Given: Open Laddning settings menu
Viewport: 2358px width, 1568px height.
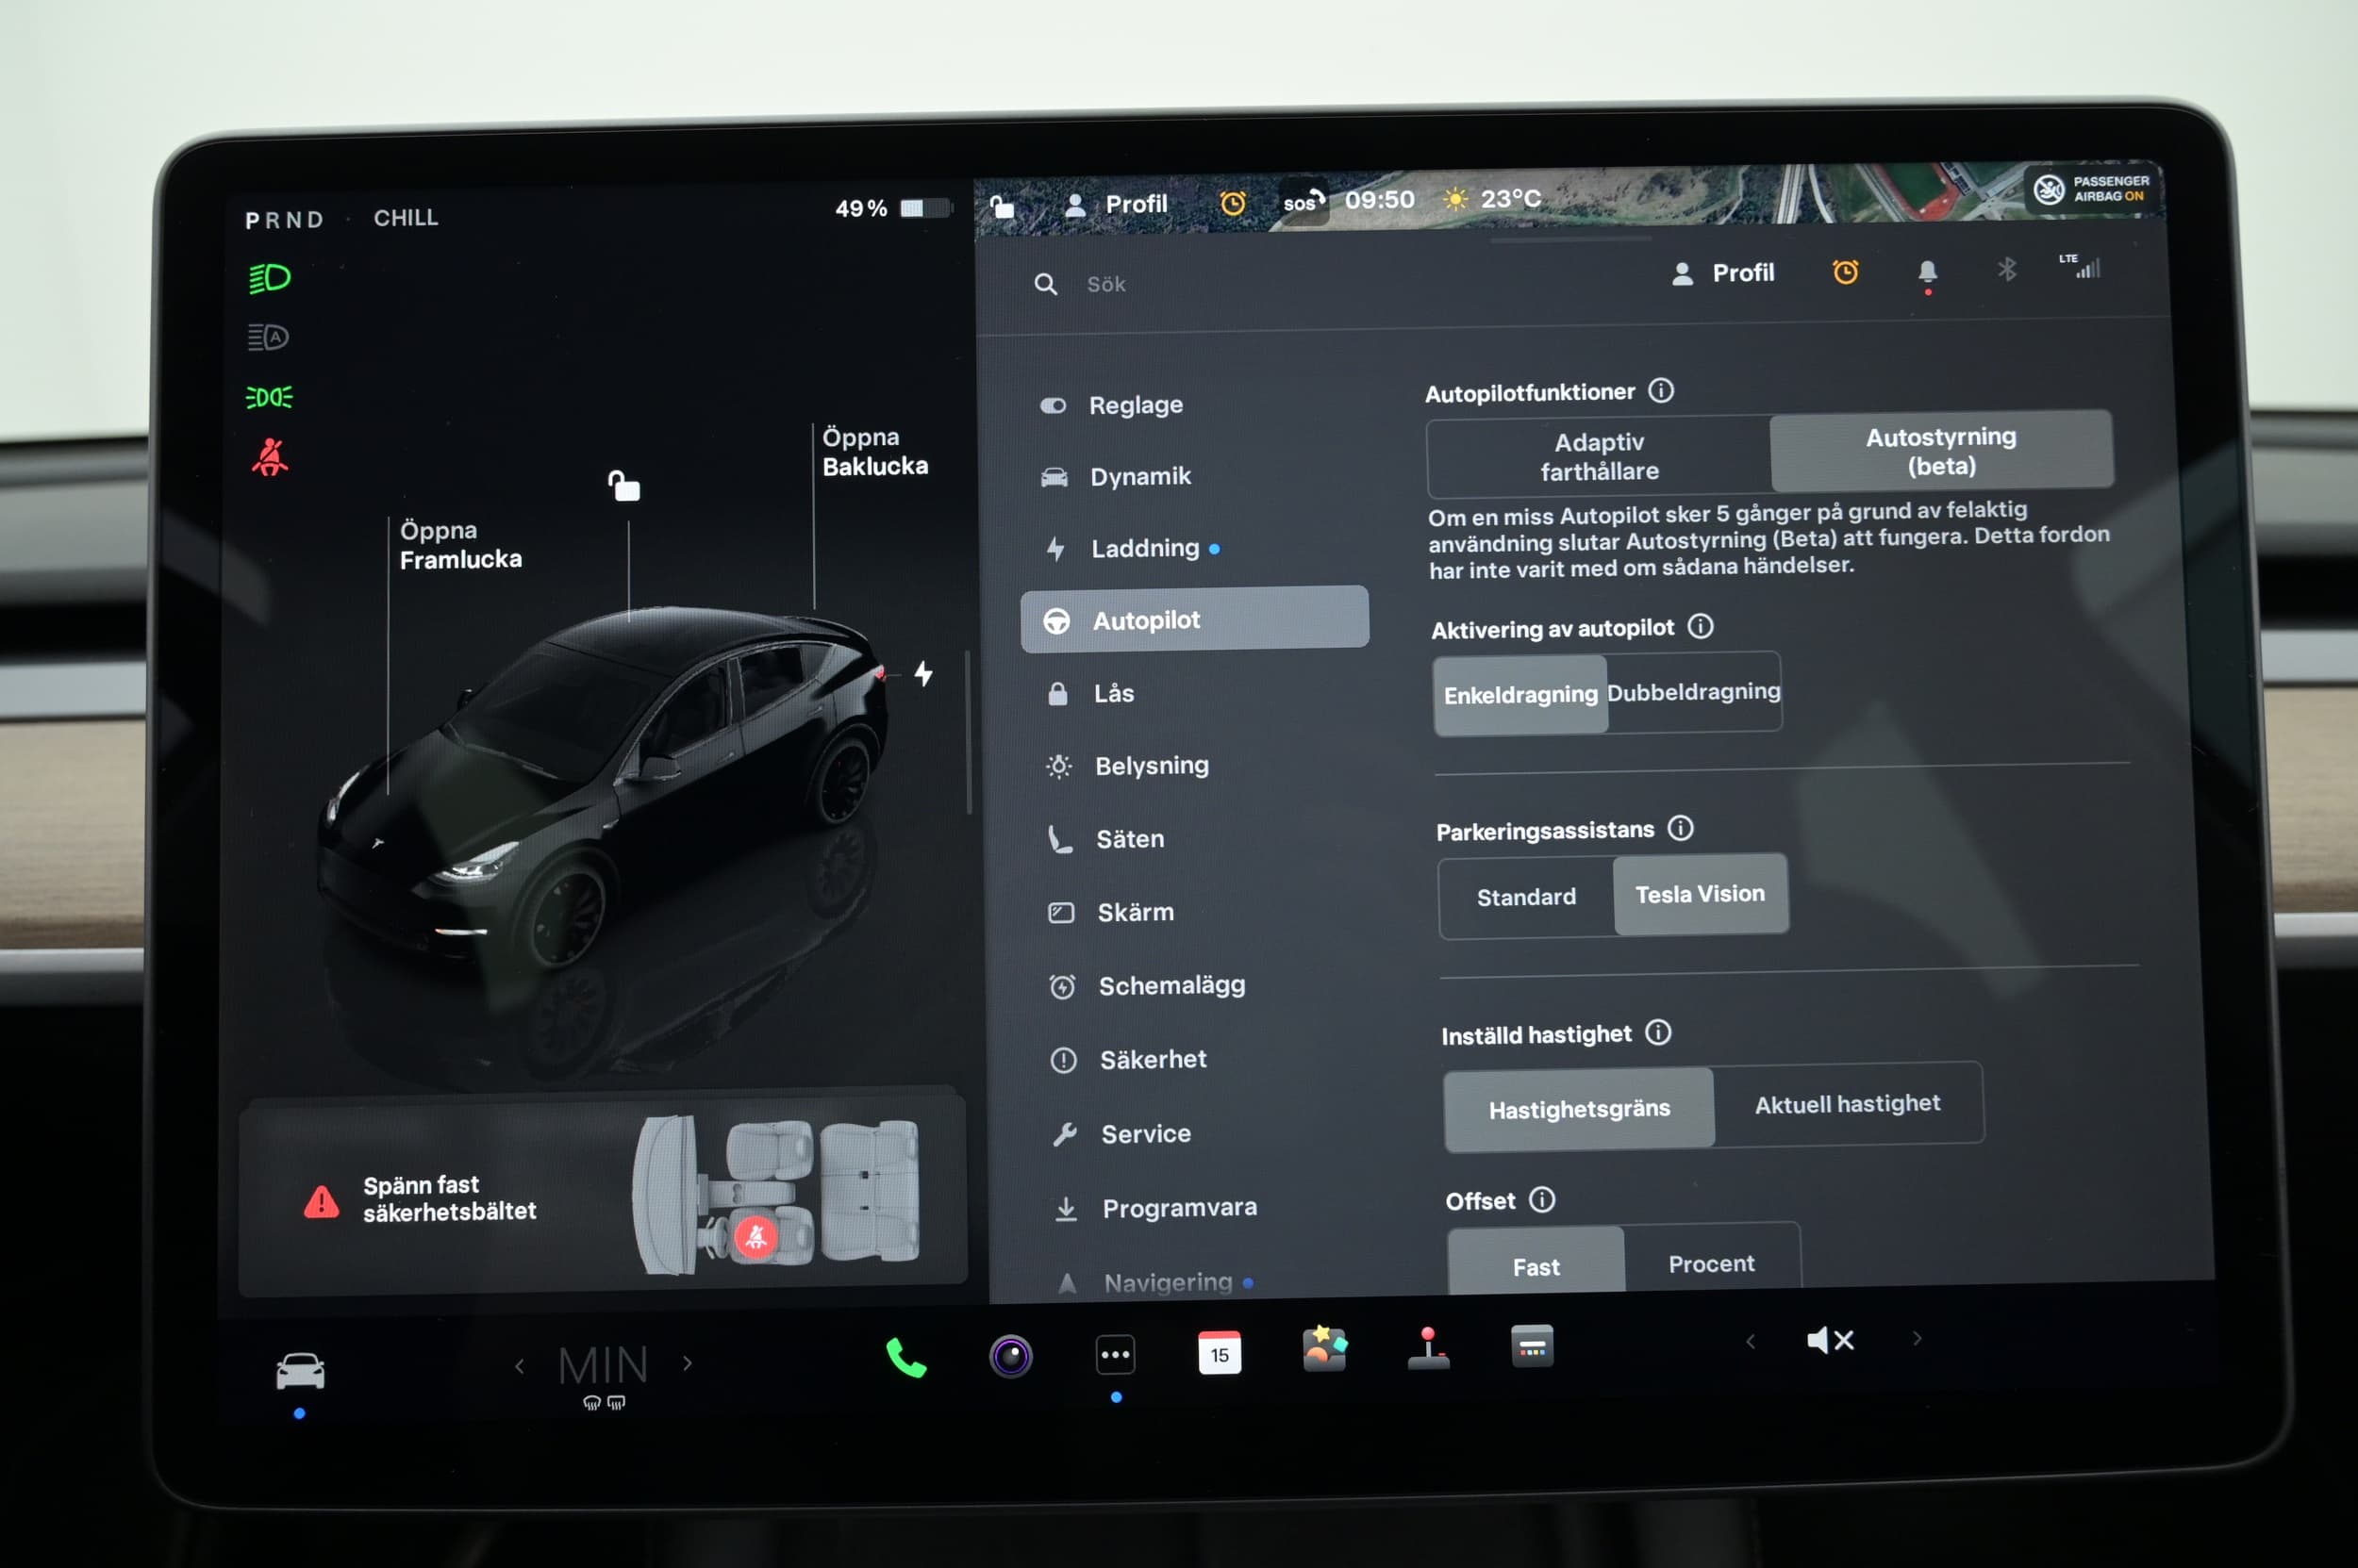Looking at the screenshot, I should pos(1193,549).
